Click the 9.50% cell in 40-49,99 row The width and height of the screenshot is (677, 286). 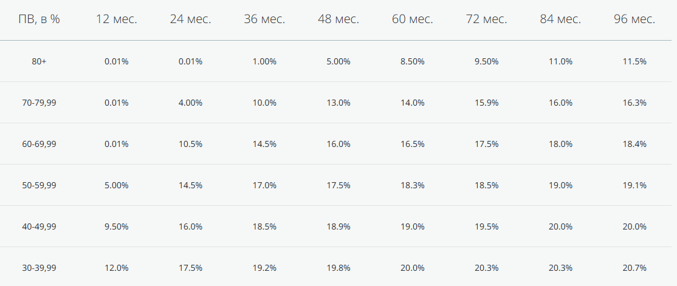(x=117, y=226)
